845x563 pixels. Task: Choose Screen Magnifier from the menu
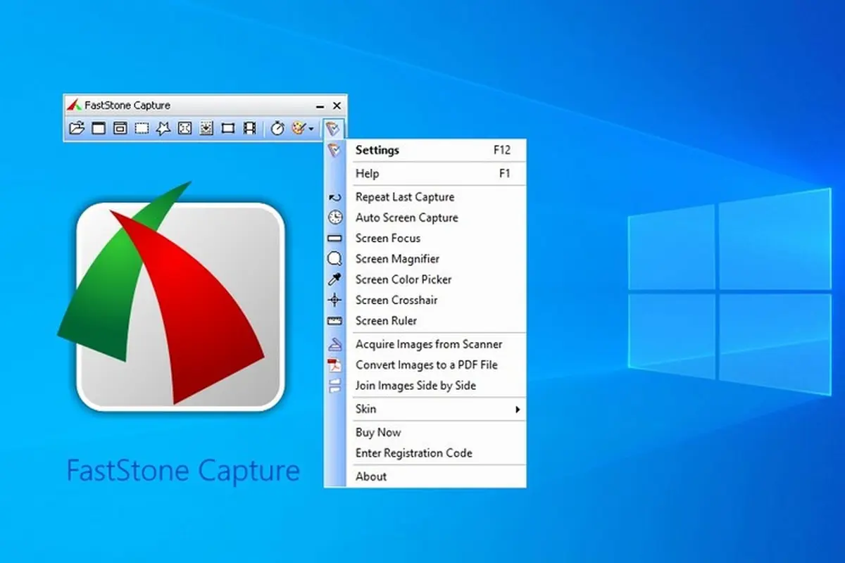397,259
